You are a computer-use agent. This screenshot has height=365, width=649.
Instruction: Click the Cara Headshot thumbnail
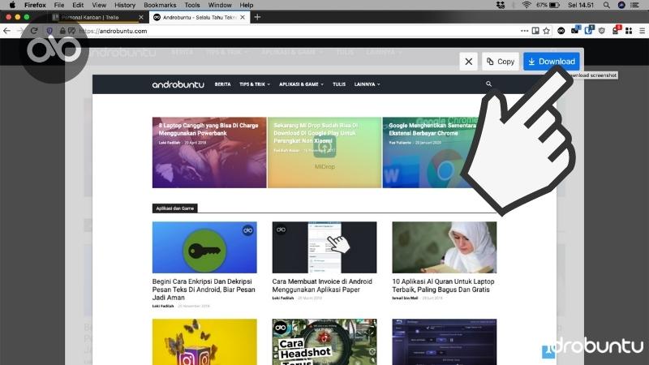click(324, 341)
